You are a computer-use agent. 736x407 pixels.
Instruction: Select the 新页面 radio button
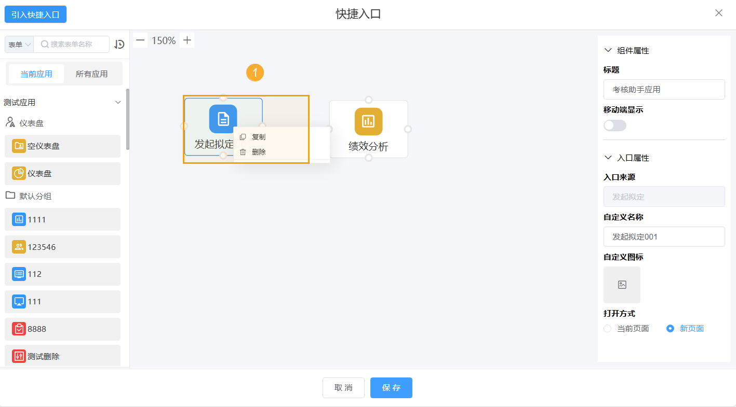(670, 328)
